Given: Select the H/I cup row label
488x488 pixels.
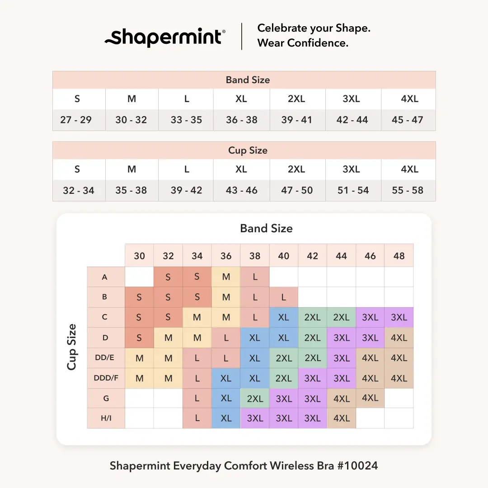Looking at the screenshot, I should [106, 418].
